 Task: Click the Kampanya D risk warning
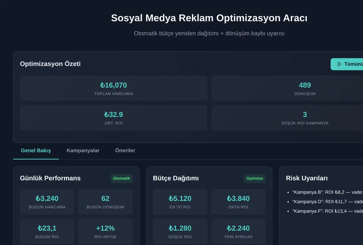328,201
